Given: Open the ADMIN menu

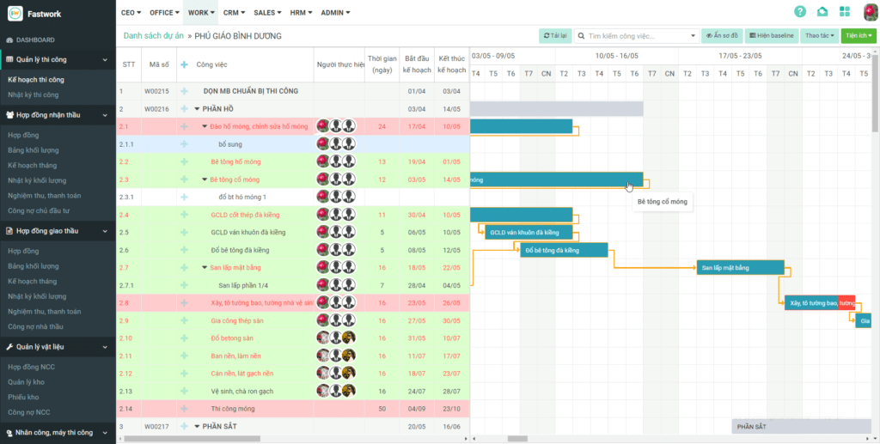Looking at the screenshot, I should click(x=335, y=12).
